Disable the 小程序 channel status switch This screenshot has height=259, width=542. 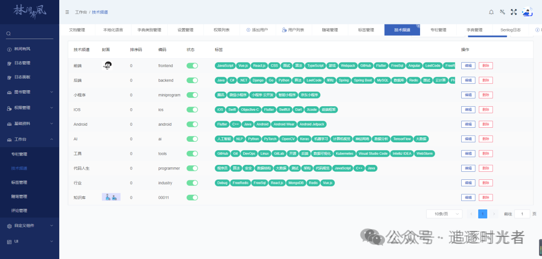pos(192,95)
